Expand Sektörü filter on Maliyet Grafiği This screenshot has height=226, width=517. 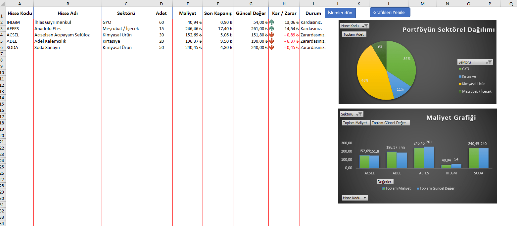(x=359, y=114)
